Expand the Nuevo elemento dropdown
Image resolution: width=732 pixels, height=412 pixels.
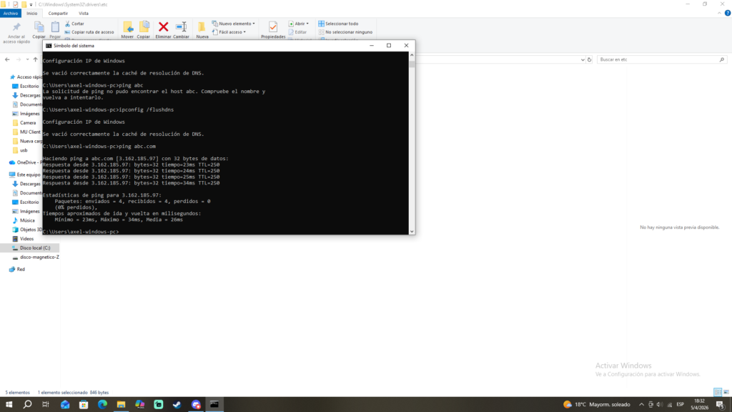click(x=233, y=24)
